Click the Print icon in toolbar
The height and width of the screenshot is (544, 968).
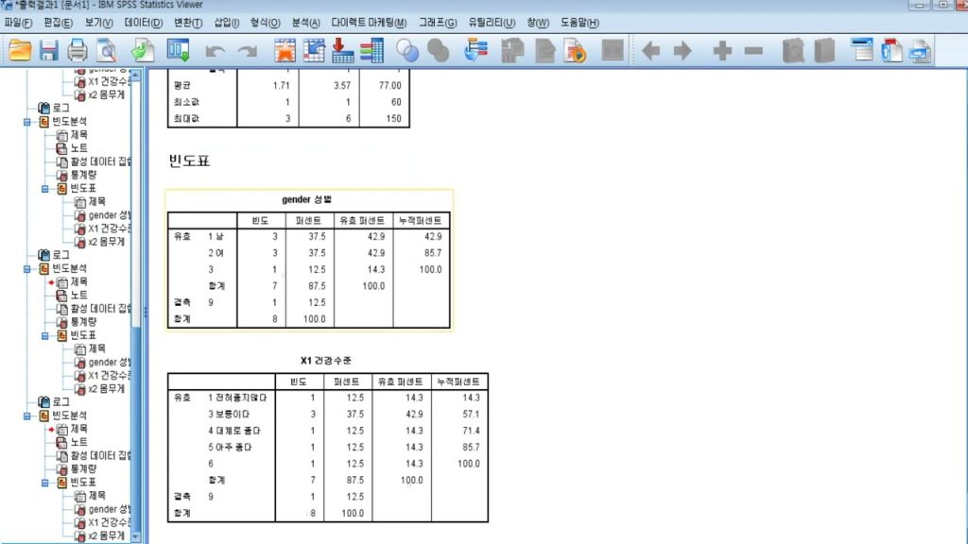tap(78, 50)
